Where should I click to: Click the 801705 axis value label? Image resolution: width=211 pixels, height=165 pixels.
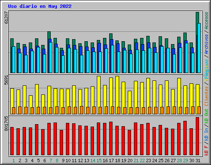6,123
